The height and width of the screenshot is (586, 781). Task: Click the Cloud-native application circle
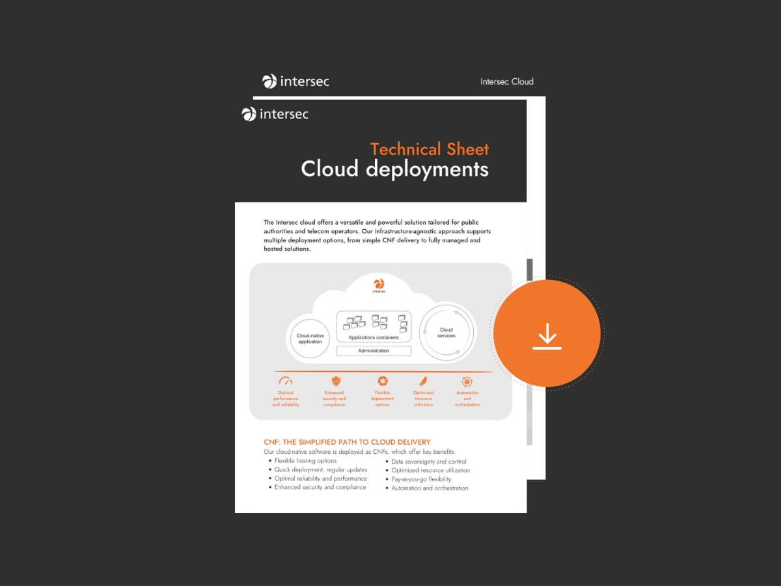[309, 337]
